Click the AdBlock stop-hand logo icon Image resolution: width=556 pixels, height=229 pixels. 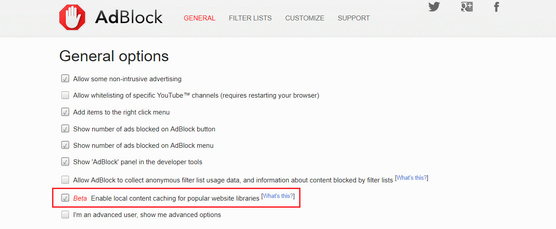tap(72, 18)
